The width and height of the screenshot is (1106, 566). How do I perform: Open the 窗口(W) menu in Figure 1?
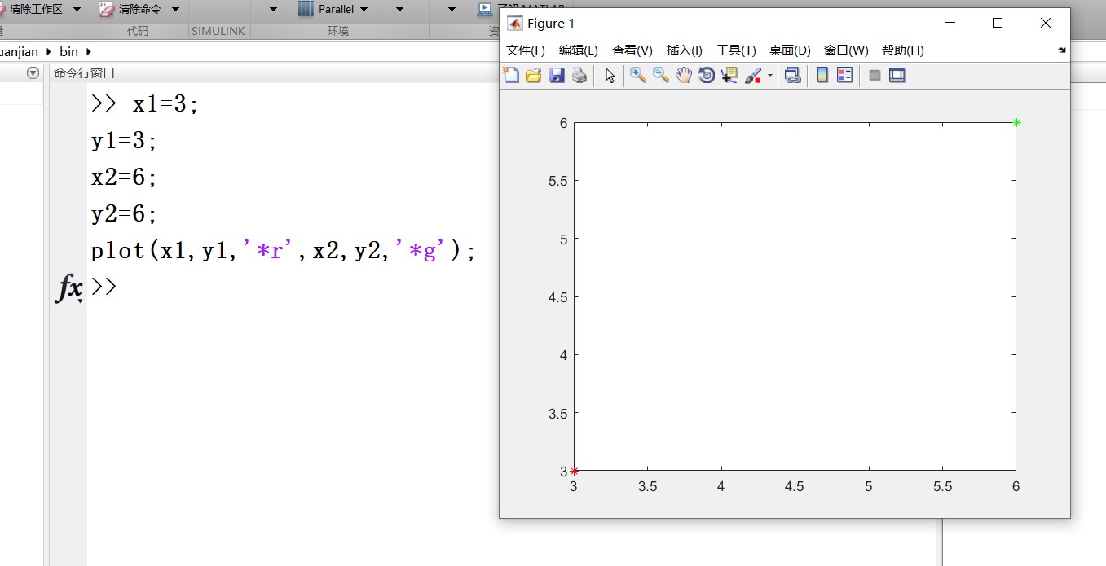click(846, 50)
